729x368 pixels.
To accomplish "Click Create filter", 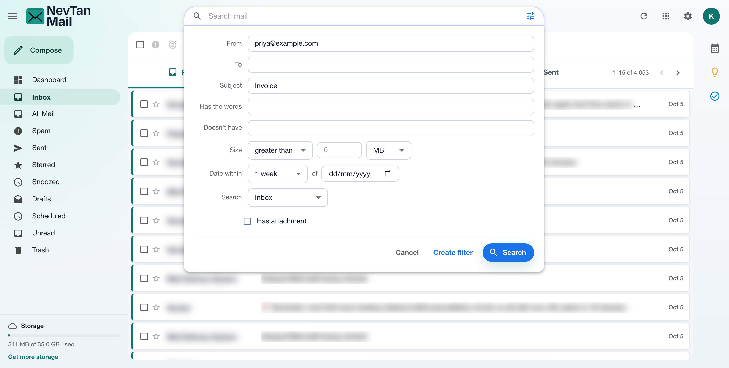I will 453,252.
